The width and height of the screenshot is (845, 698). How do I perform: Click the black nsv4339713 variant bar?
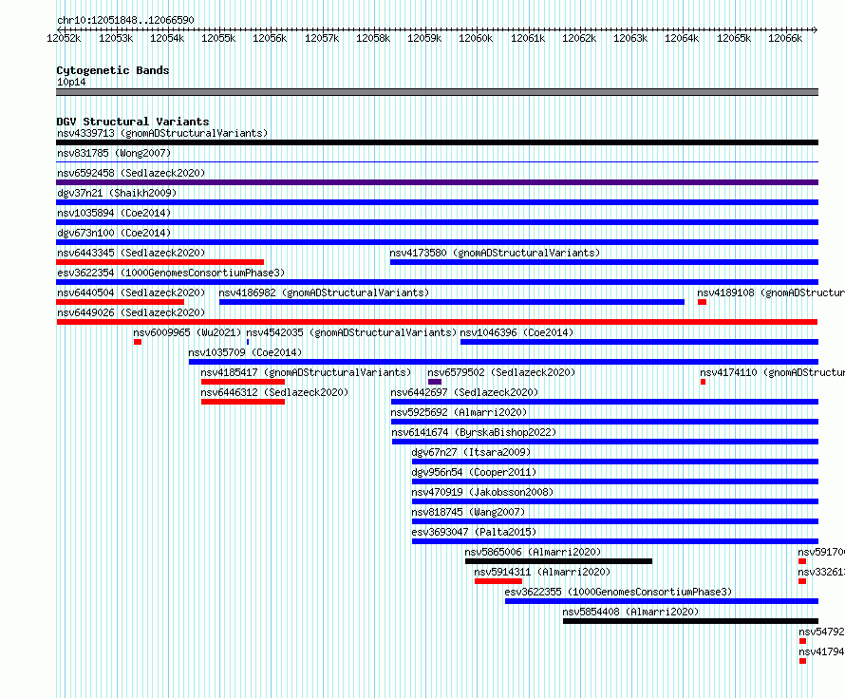(x=437, y=142)
